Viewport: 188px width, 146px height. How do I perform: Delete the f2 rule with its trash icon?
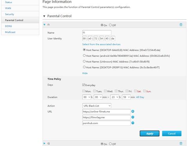coord(181,144)
